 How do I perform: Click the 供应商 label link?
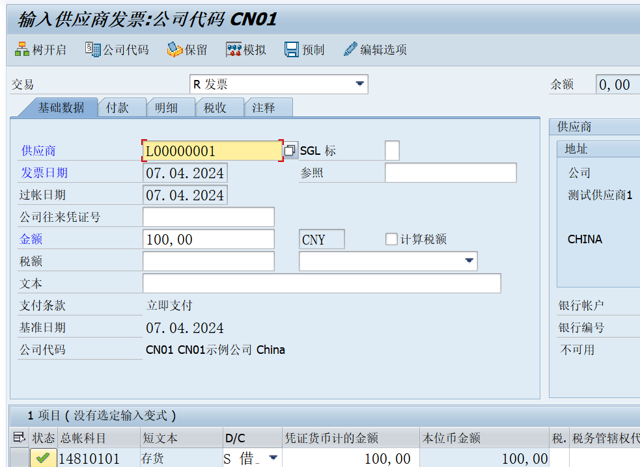click(38, 151)
